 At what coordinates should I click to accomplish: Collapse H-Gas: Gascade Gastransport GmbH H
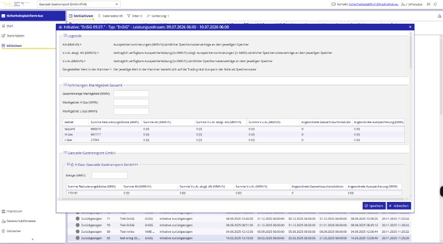[68, 164]
